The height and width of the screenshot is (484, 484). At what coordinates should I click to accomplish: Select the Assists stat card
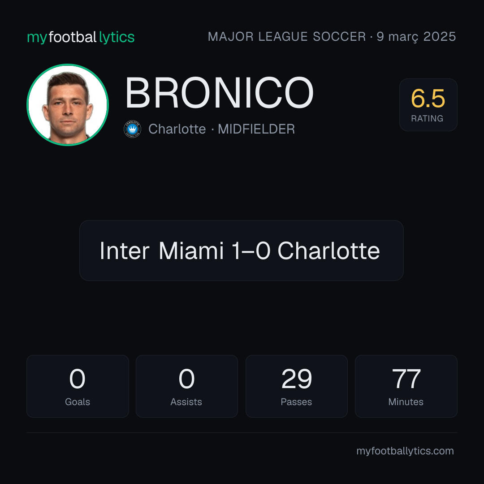click(187, 386)
